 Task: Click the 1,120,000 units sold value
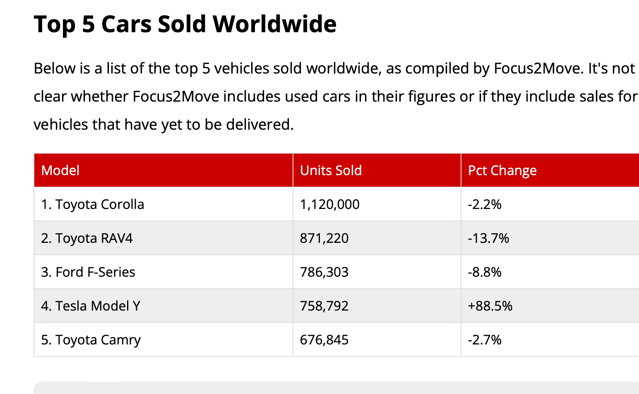pos(329,204)
